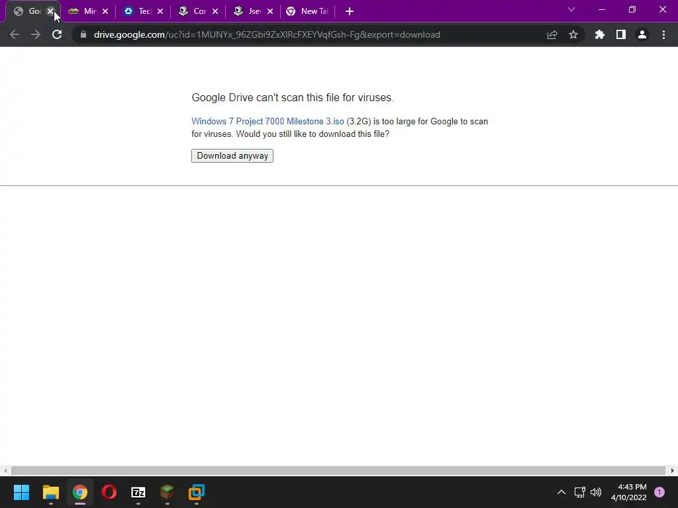This screenshot has width=678, height=508.
Task: Open network status tray icon
Action: coord(579,492)
